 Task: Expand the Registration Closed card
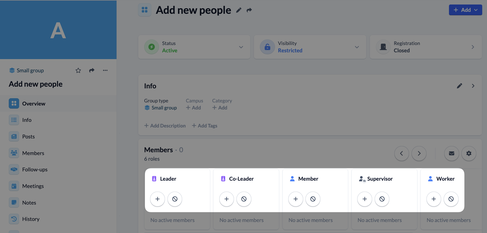pos(473,47)
